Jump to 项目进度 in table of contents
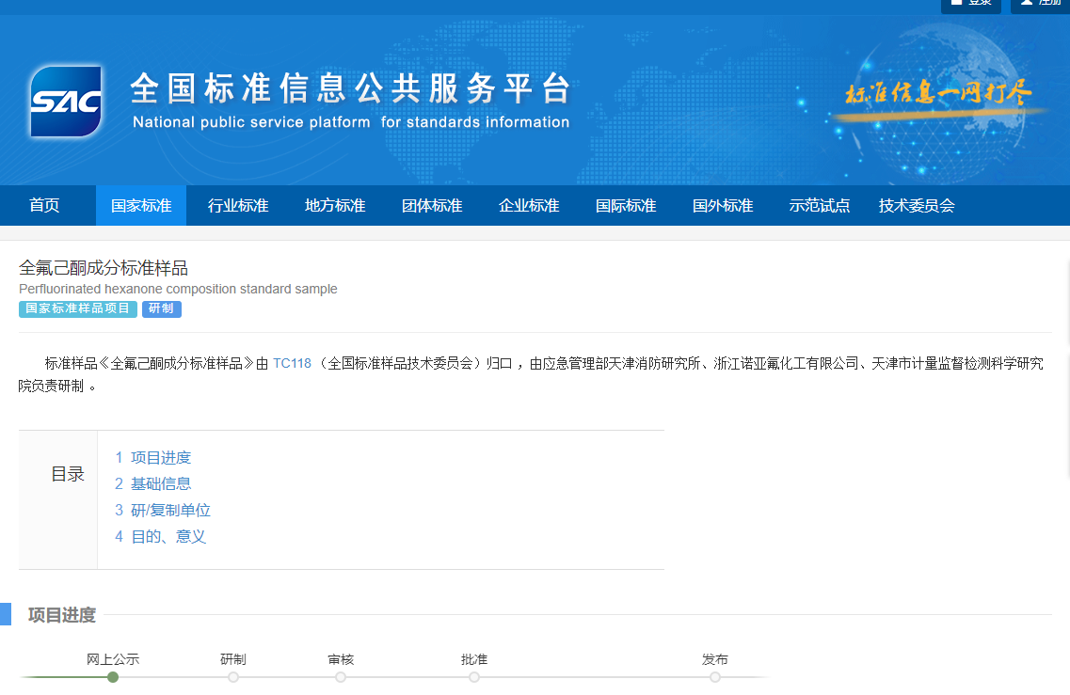Viewport: 1070px width, 695px height. coord(160,458)
